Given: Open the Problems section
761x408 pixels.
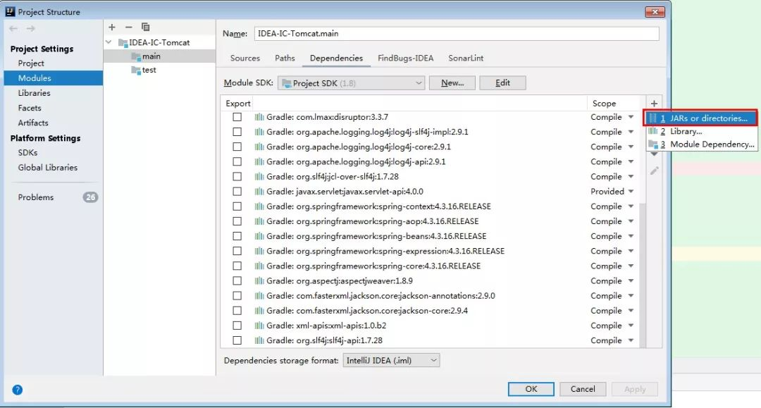Looking at the screenshot, I should click(36, 197).
